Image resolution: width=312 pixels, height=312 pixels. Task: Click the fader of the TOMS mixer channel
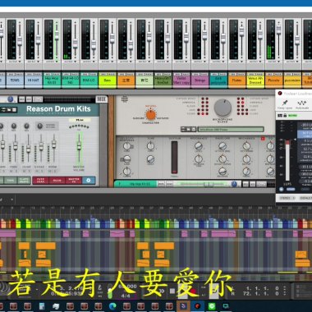(20, 40)
